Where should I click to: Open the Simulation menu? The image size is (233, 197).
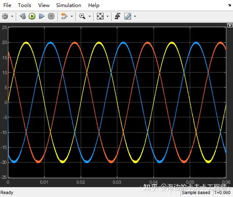point(69,5)
